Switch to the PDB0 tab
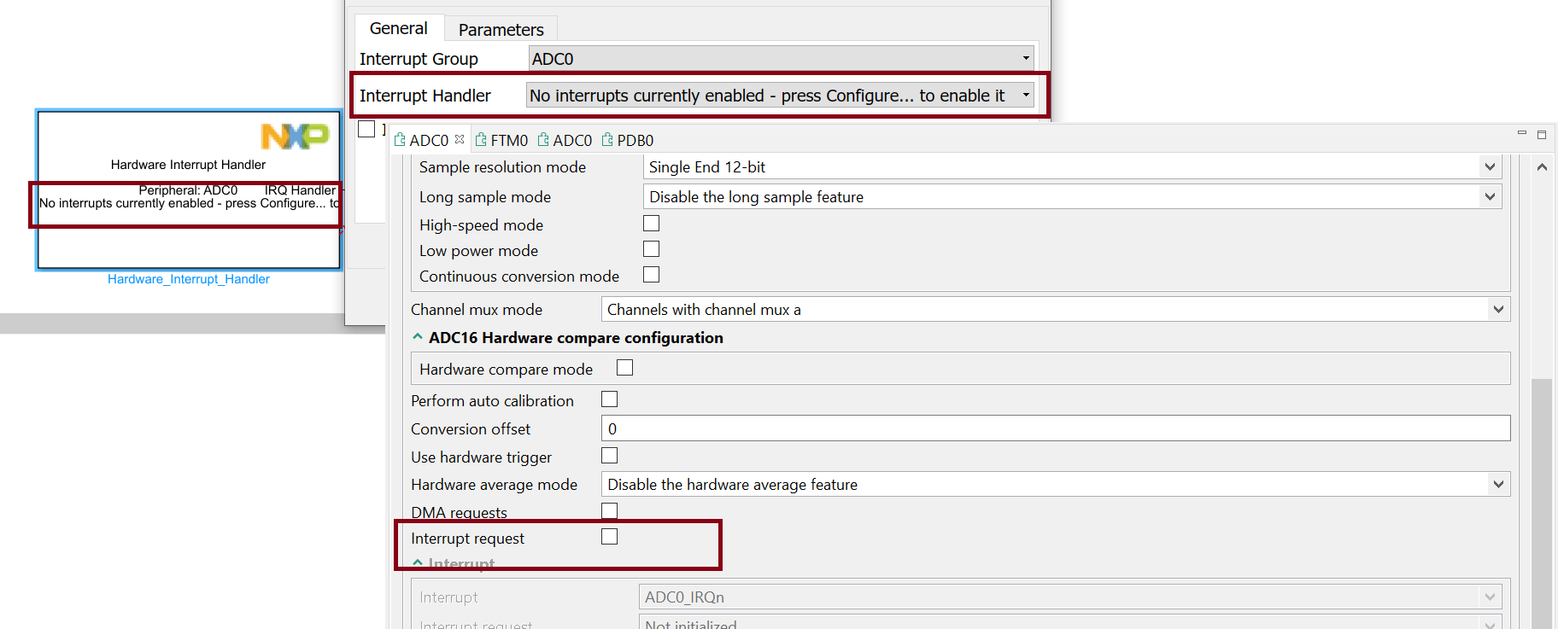Viewport: 1558px width, 629px height. point(635,141)
